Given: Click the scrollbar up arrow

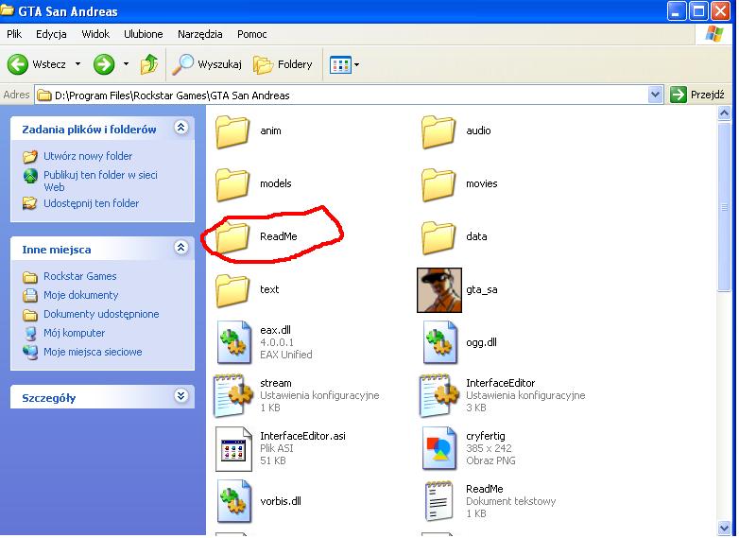Looking at the screenshot, I should (724, 113).
